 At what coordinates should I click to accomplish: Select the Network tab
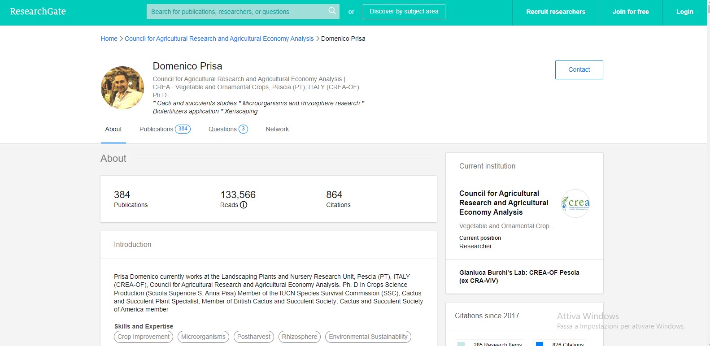pos(277,129)
